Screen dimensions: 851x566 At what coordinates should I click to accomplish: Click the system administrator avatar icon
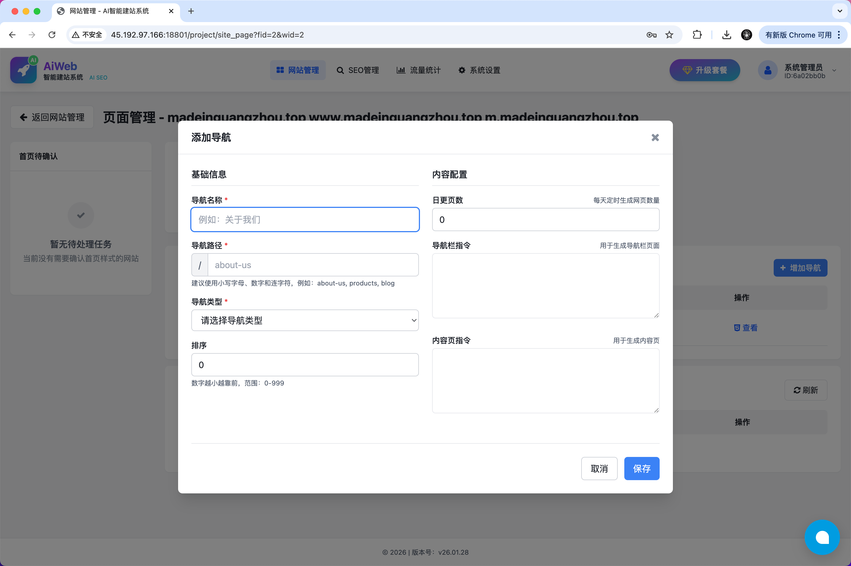coord(768,70)
